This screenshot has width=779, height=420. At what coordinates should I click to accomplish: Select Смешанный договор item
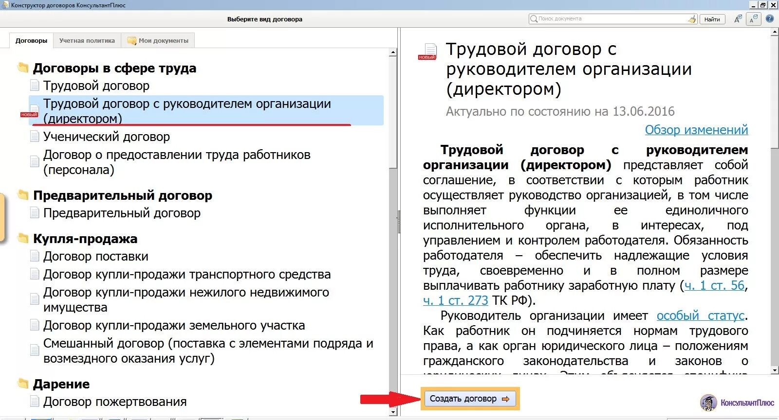pyautogui.click(x=208, y=350)
